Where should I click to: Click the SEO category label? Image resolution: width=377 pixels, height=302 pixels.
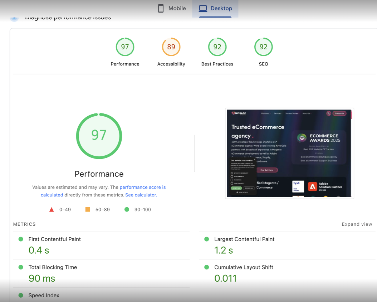[x=264, y=64]
